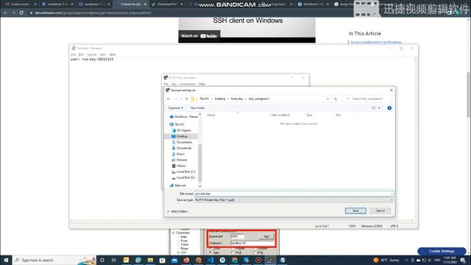
Task: Open Firefox from the taskbar
Action: (186, 260)
